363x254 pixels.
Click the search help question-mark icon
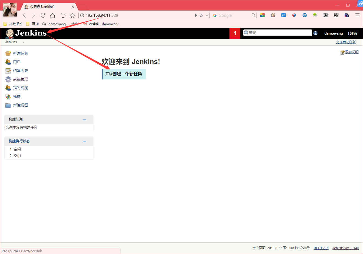click(315, 33)
